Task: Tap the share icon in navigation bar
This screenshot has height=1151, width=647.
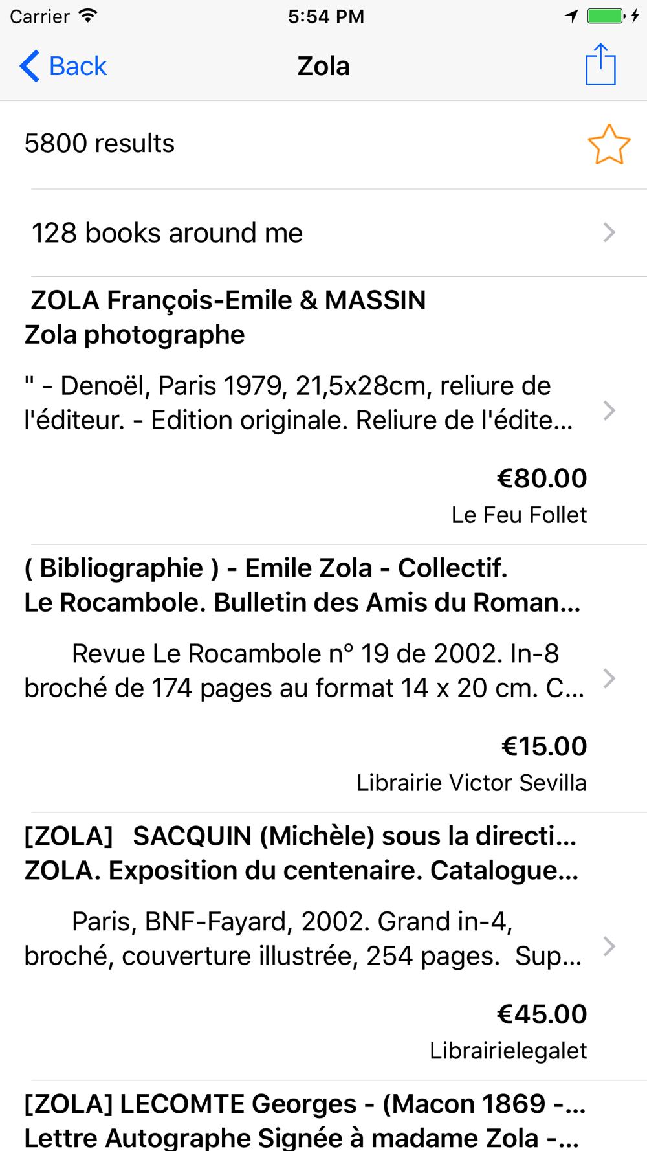Action: pyautogui.click(x=600, y=64)
